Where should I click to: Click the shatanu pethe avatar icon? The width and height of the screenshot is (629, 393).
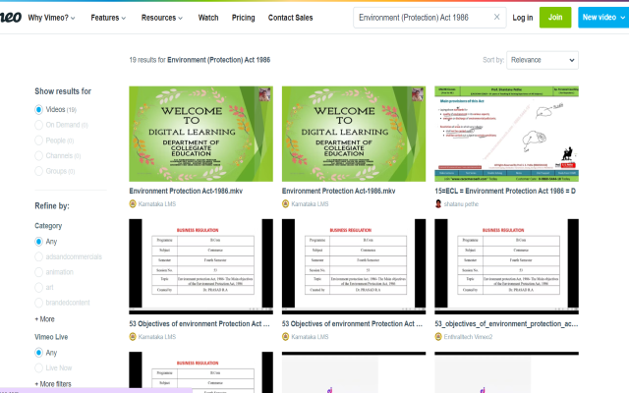[x=438, y=203]
